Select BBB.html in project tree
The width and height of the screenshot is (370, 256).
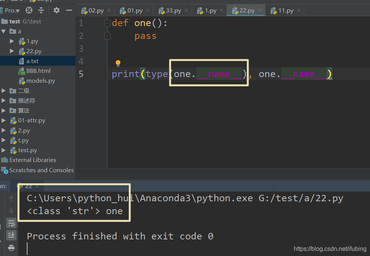pos(38,71)
